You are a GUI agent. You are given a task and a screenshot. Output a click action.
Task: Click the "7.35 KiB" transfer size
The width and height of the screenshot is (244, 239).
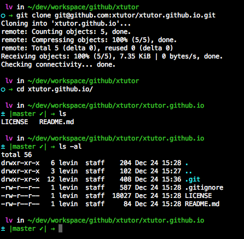click(135, 56)
